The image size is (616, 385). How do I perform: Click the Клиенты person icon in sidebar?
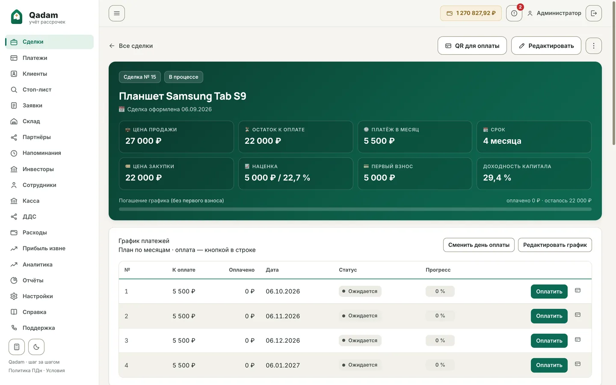(14, 74)
